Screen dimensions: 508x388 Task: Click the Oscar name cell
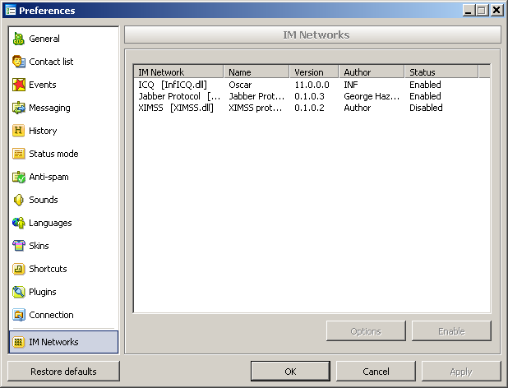[240, 85]
